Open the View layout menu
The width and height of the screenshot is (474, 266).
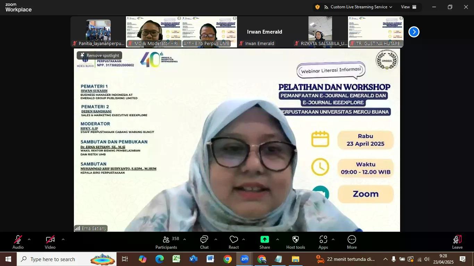pos(408,7)
